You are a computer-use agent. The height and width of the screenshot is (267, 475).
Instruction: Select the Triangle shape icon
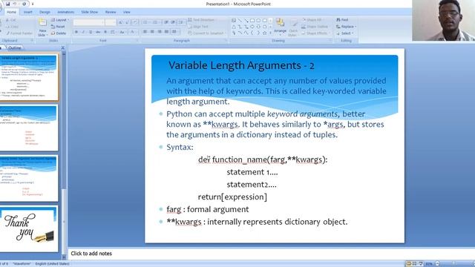[x=234, y=27]
